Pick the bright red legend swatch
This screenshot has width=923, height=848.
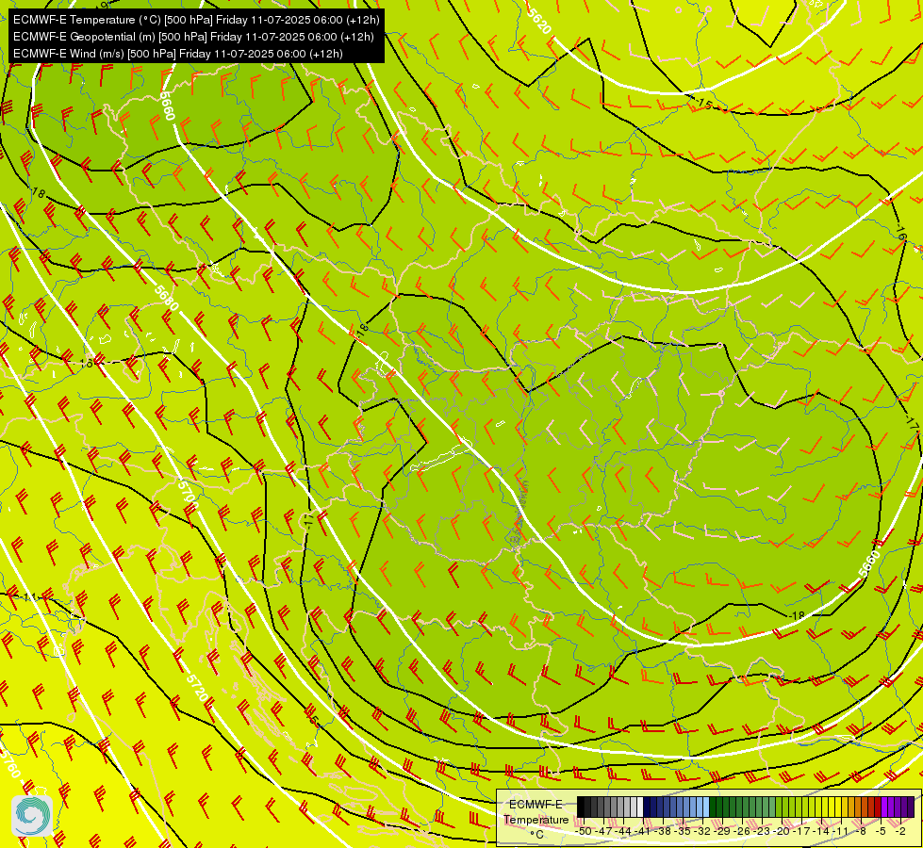(879, 807)
